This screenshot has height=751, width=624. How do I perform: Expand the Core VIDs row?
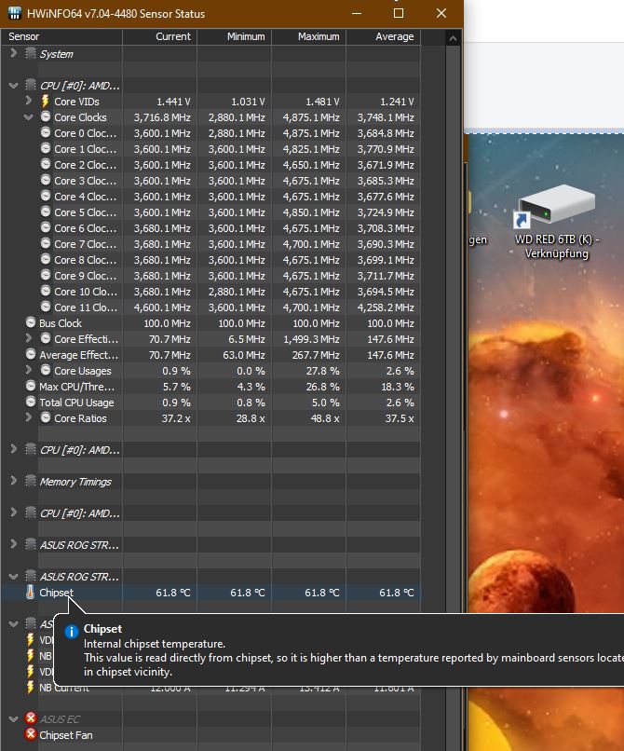coord(29,101)
